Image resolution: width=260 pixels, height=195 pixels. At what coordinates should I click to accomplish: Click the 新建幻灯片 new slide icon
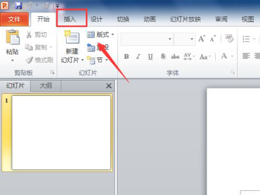(72, 37)
